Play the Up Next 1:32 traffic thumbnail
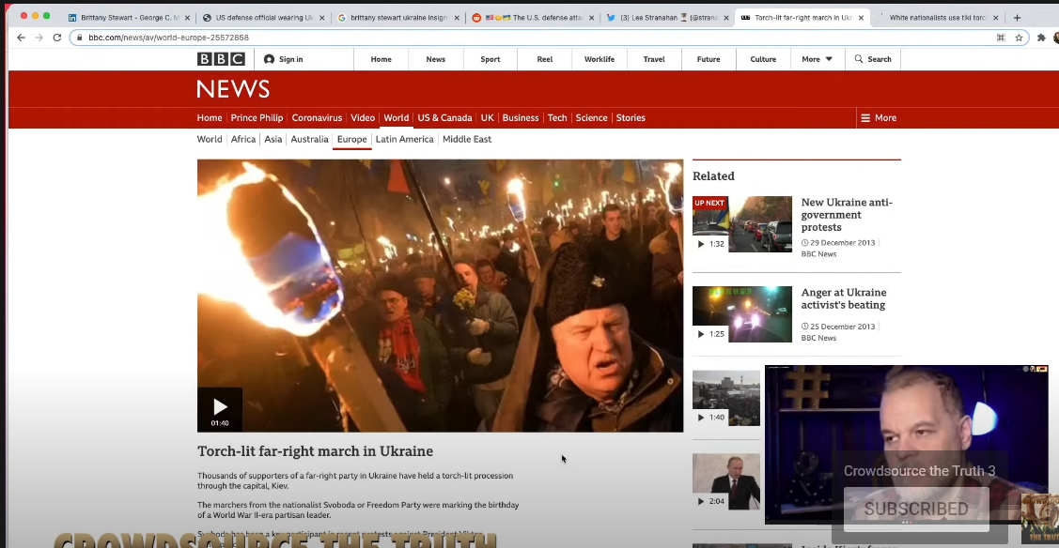The width and height of the screenshot is (1059, 548). [741, 224]
